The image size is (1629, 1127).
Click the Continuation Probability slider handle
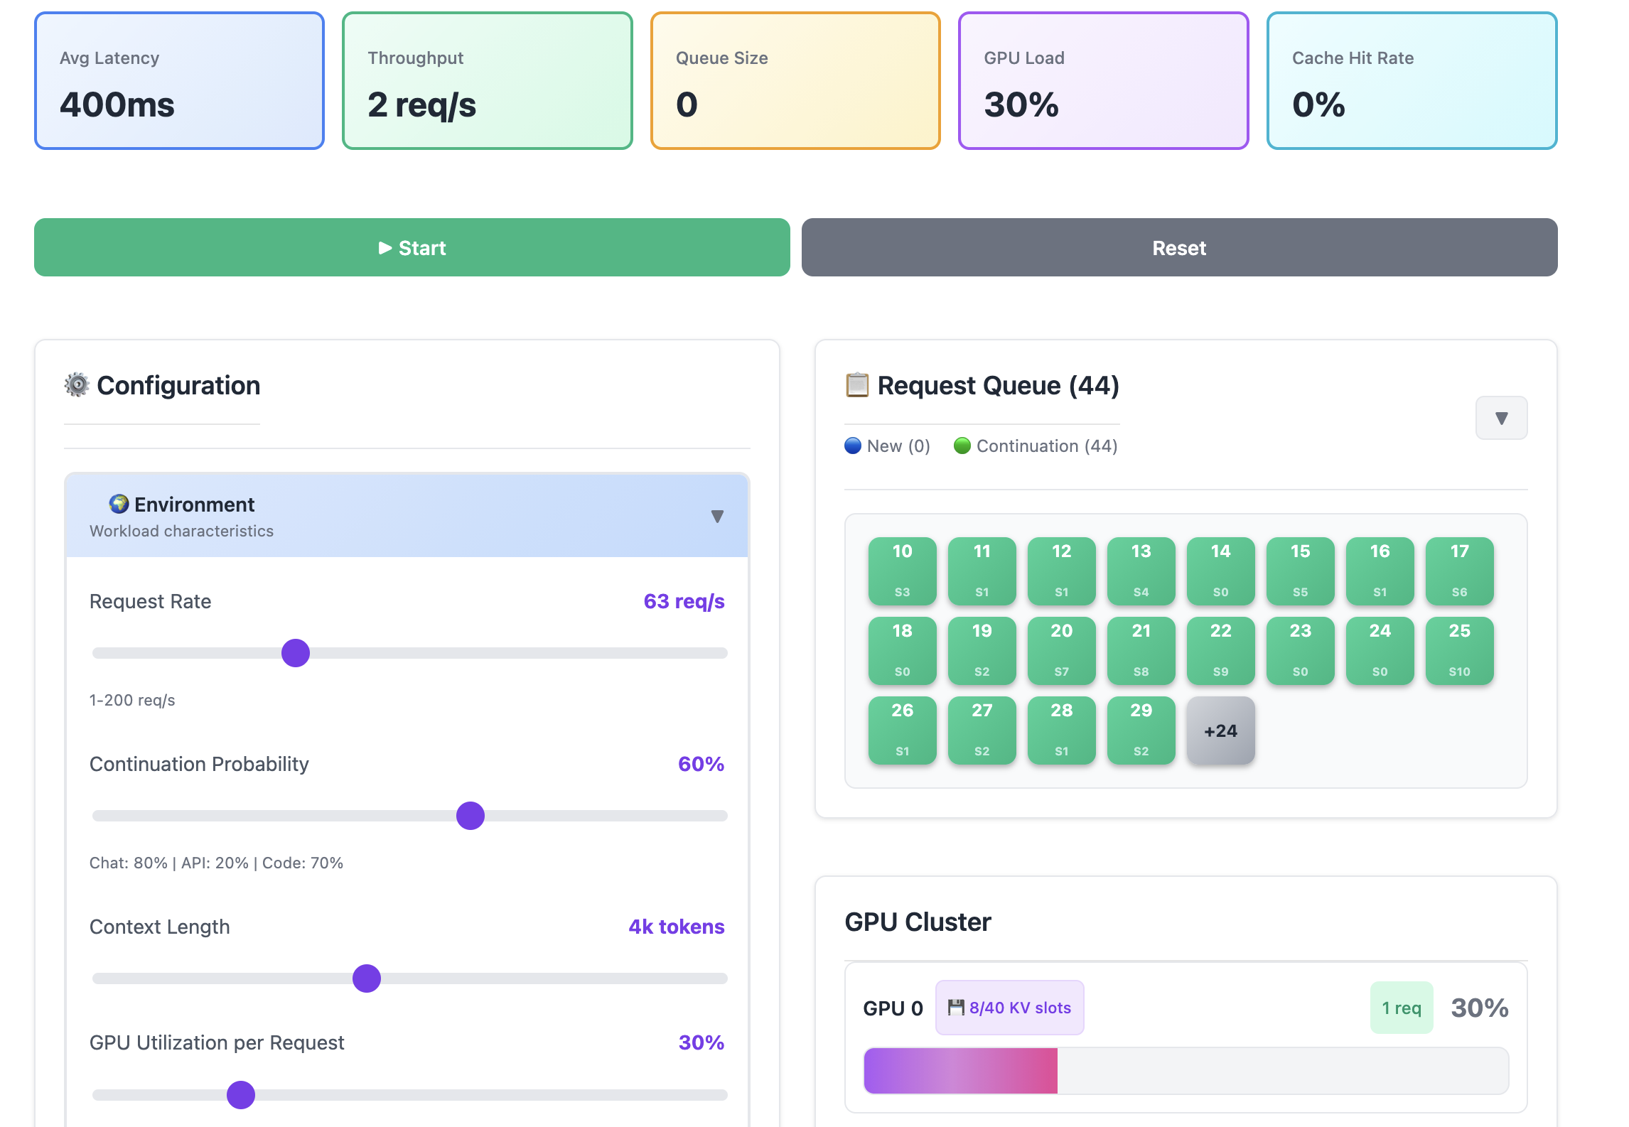(x=471, y=816)
